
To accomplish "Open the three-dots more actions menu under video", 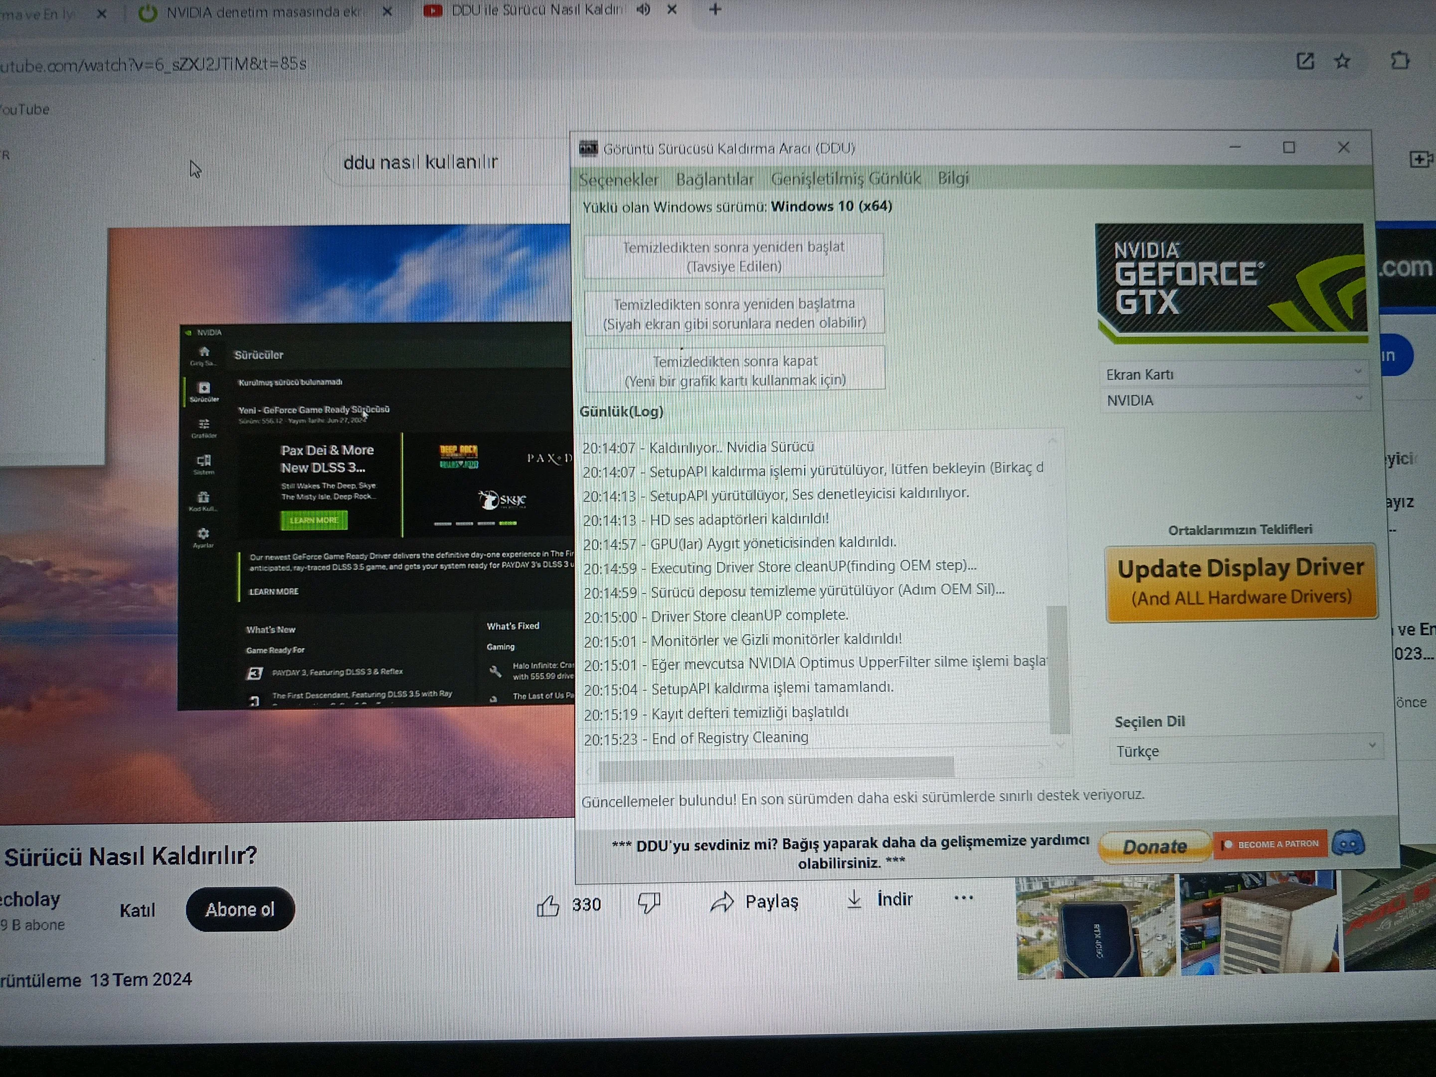I will click(x=963, y=898).
